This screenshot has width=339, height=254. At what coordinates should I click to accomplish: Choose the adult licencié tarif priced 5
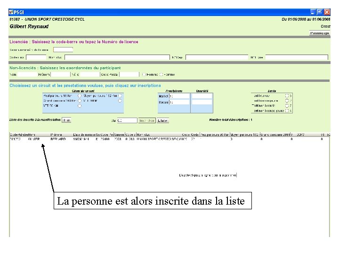287,95
